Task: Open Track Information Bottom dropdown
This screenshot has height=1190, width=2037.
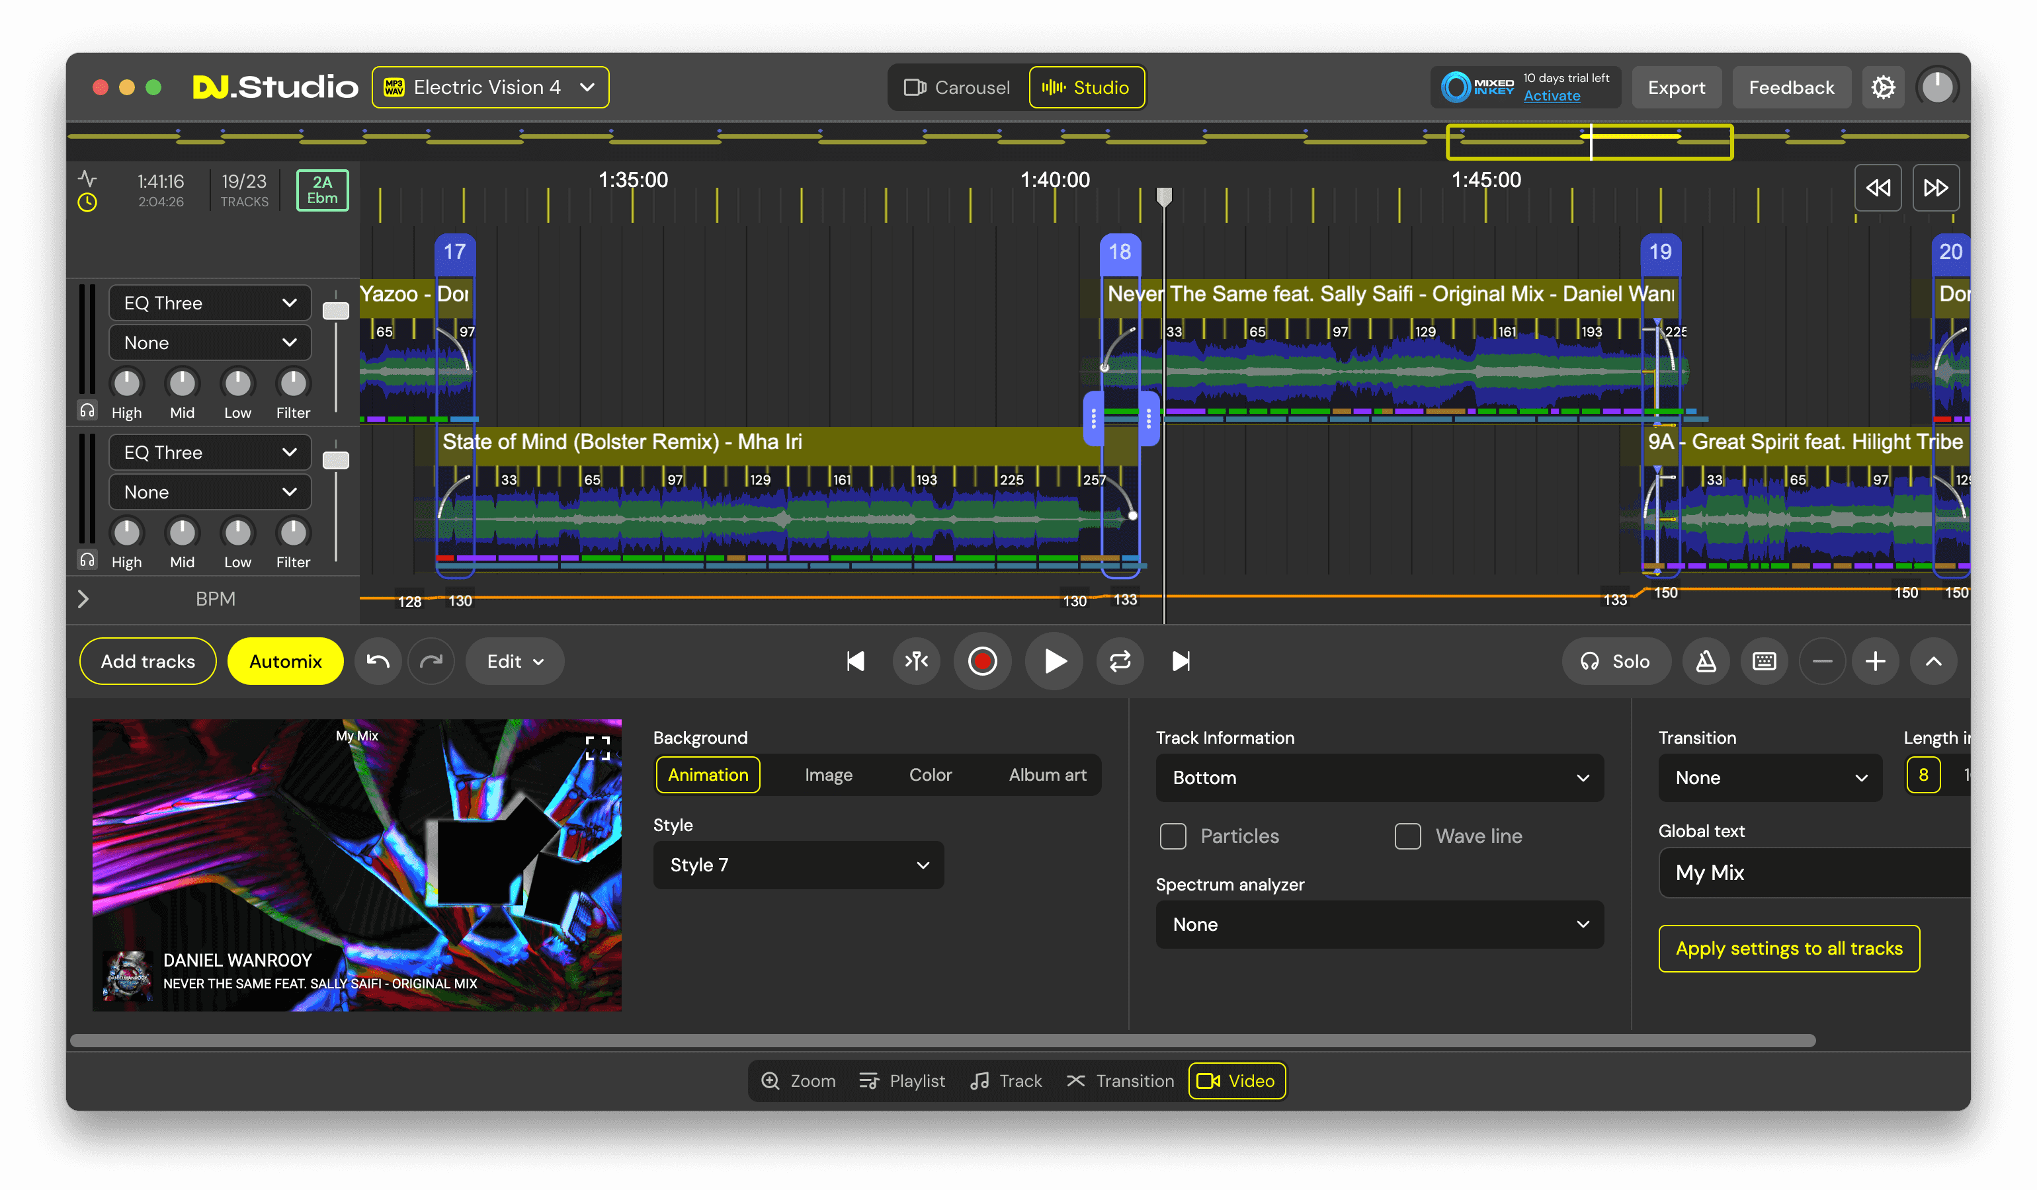Action: (1379, 778)
